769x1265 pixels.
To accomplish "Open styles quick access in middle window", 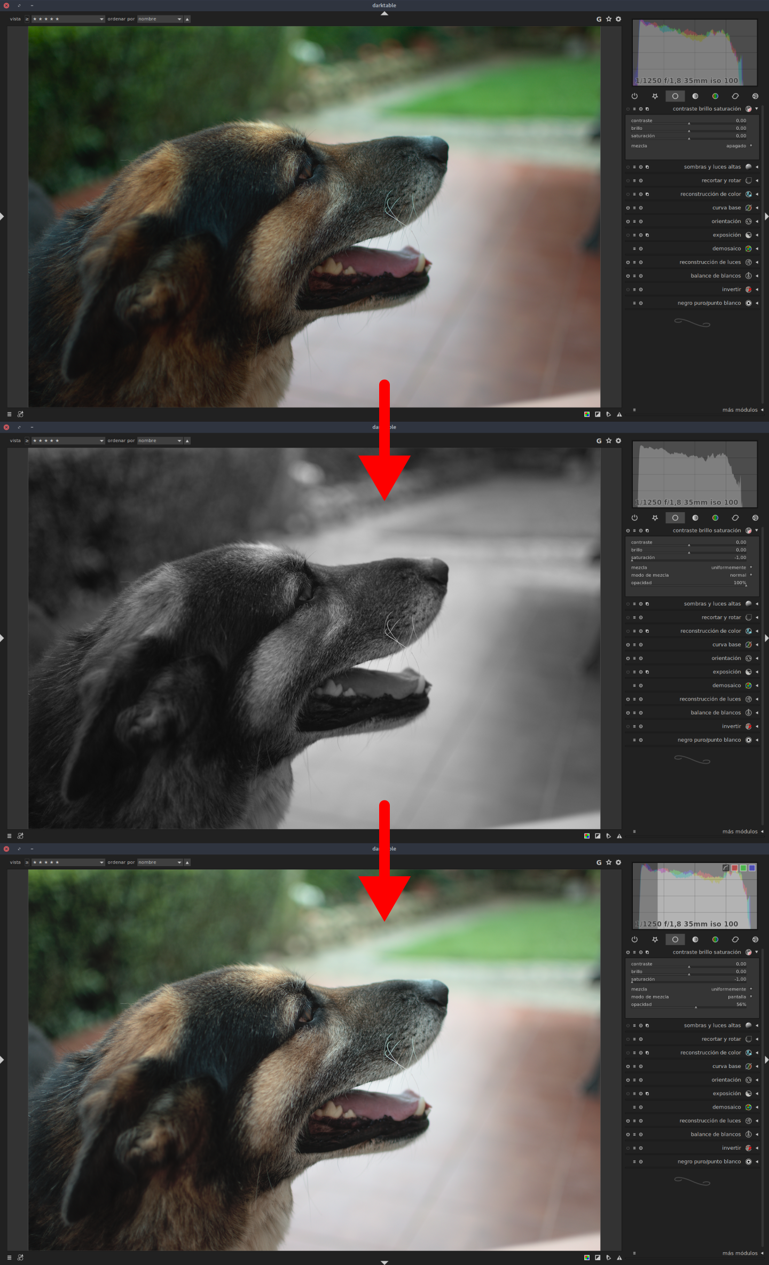I will tap(20, 836).
